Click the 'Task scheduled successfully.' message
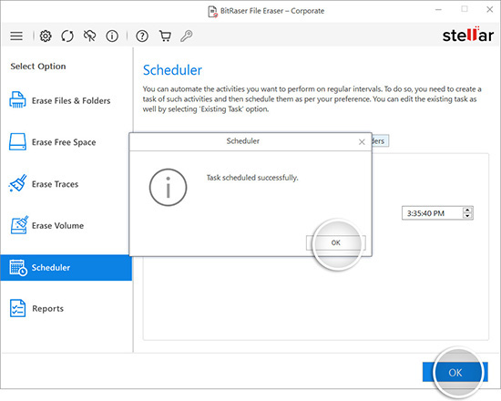 (x=252, y=178)
